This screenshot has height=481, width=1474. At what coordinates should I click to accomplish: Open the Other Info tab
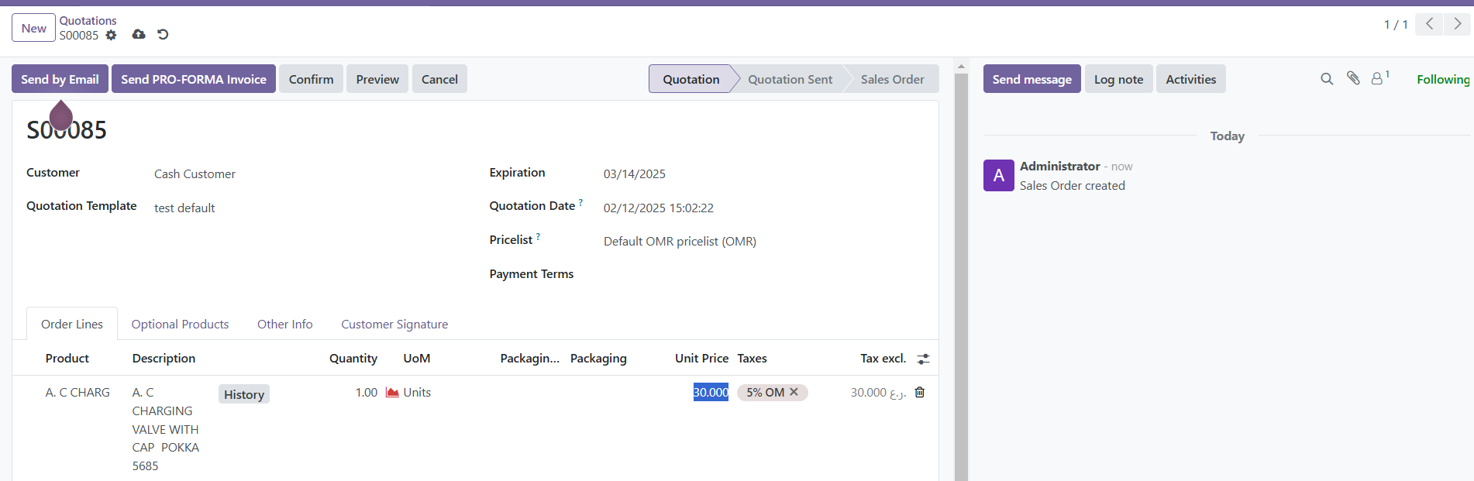point(284,325)
